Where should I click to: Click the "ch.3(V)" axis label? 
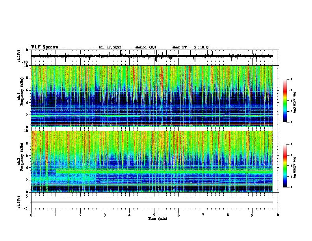coord(19,202)
